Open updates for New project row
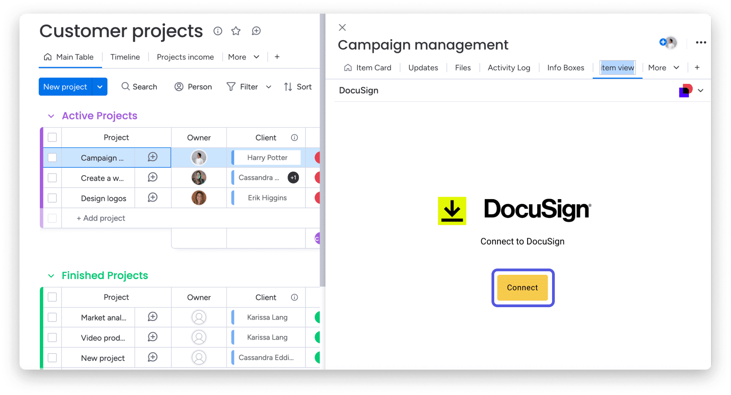Viewport: 731px width, 395px height. tap(153, 357)
